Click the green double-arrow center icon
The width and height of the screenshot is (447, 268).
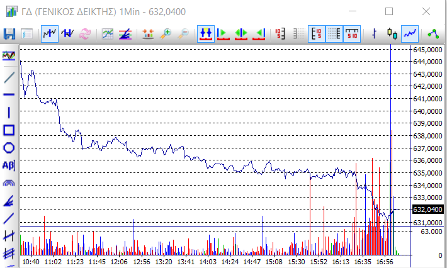tap(241, 34)
